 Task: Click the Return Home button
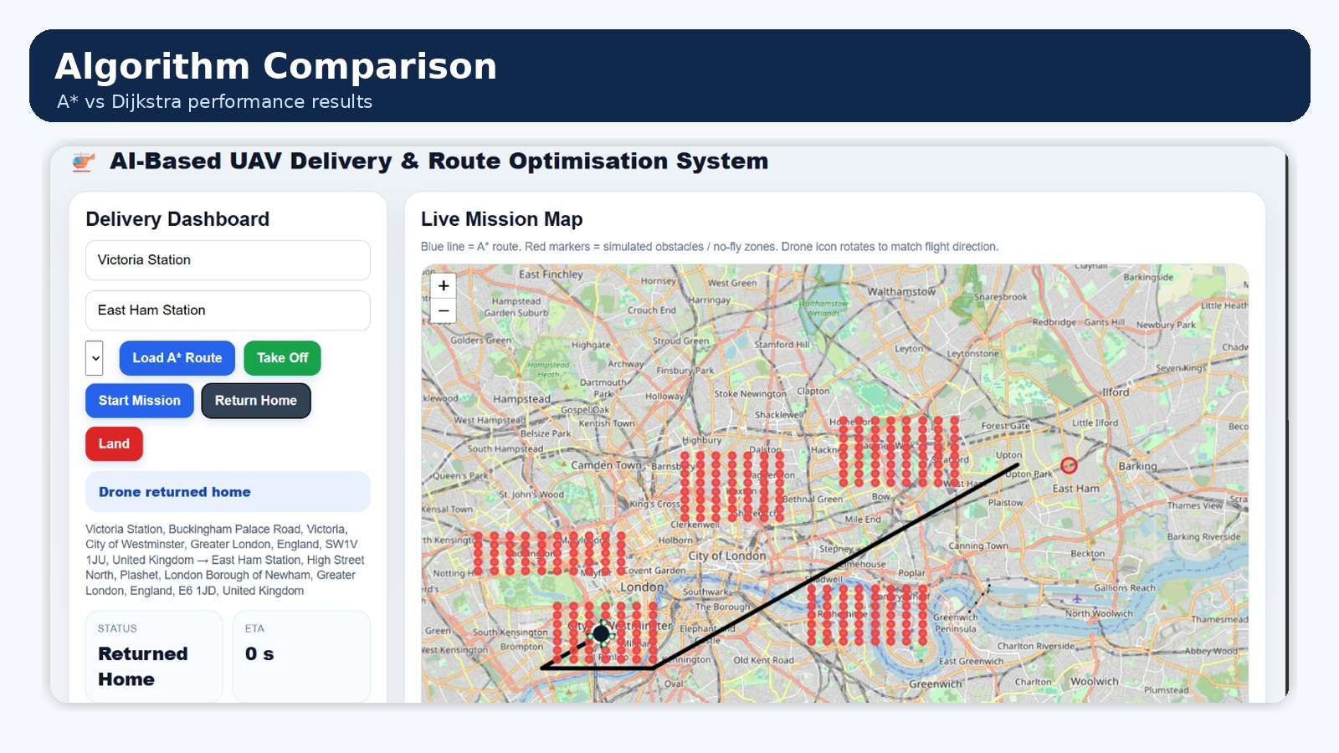[256, 401]
